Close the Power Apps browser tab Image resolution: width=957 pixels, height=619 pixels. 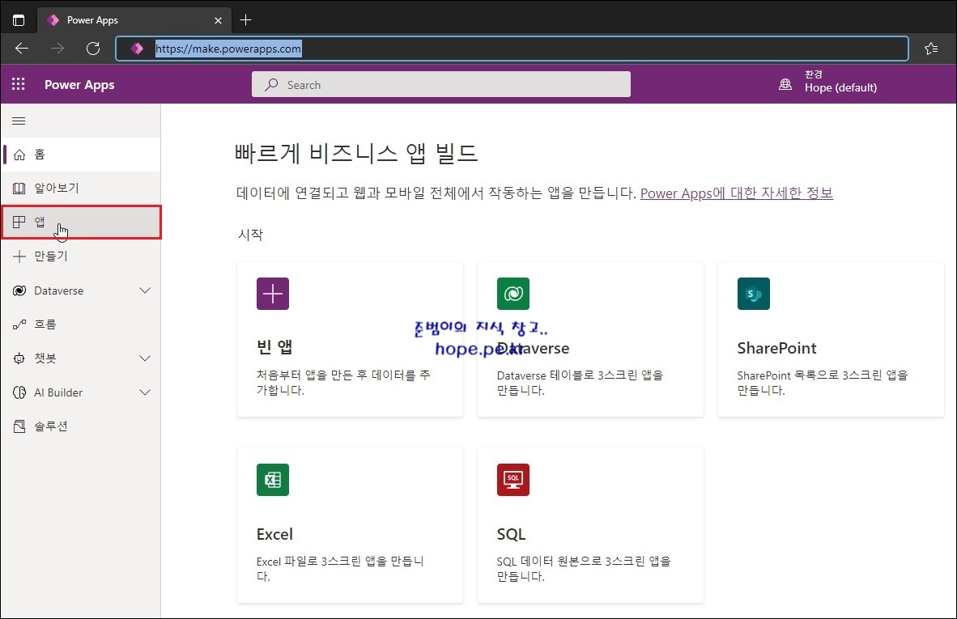(218, 20)
